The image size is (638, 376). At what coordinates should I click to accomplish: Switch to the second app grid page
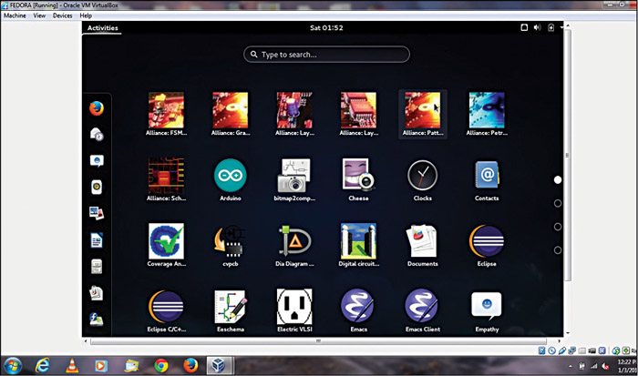click(x=558, y=203)
